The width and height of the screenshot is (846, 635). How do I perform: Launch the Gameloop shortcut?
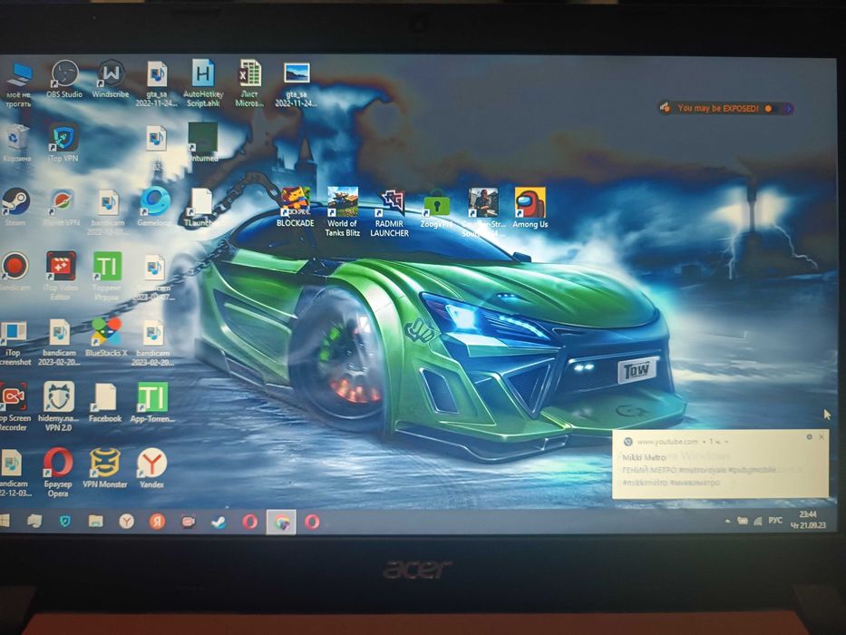(x=155, y=207)
